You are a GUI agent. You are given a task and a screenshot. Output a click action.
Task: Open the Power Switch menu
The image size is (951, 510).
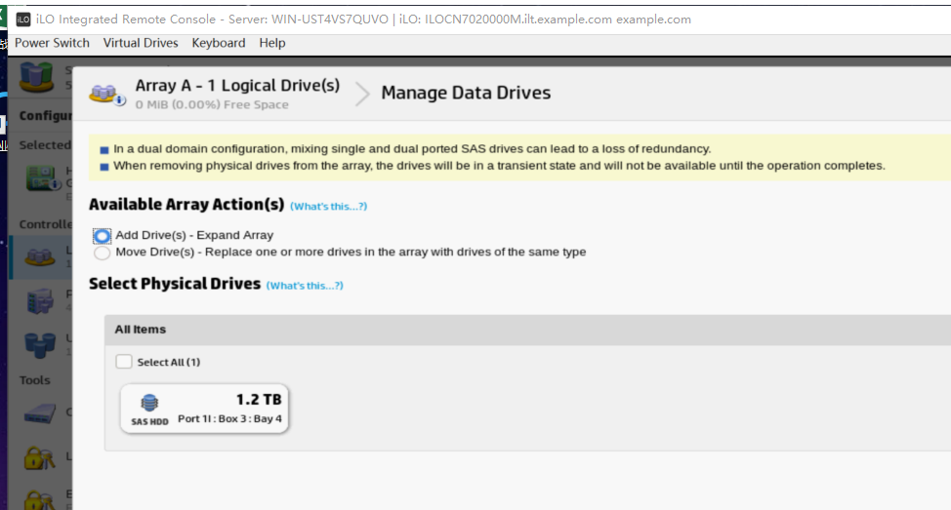tap(52, 43)
